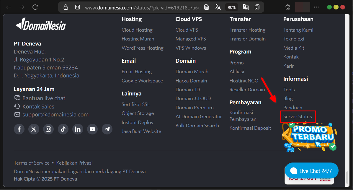The height and width of the screenshot is (190, 353).
Task: Open VPS Windows link
Action: coord(191,48)
